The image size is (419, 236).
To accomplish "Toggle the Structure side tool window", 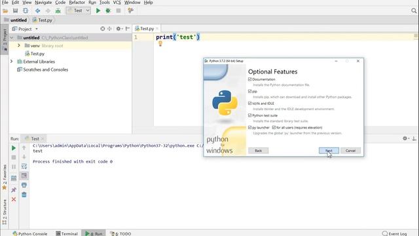I will tap(5, 212).
